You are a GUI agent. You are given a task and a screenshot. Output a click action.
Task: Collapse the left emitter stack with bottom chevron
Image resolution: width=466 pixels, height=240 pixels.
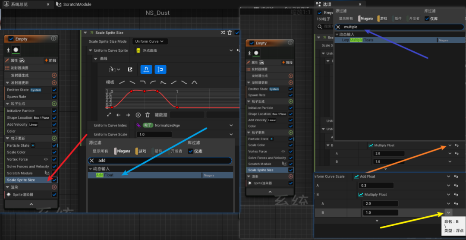coord(31,204)
